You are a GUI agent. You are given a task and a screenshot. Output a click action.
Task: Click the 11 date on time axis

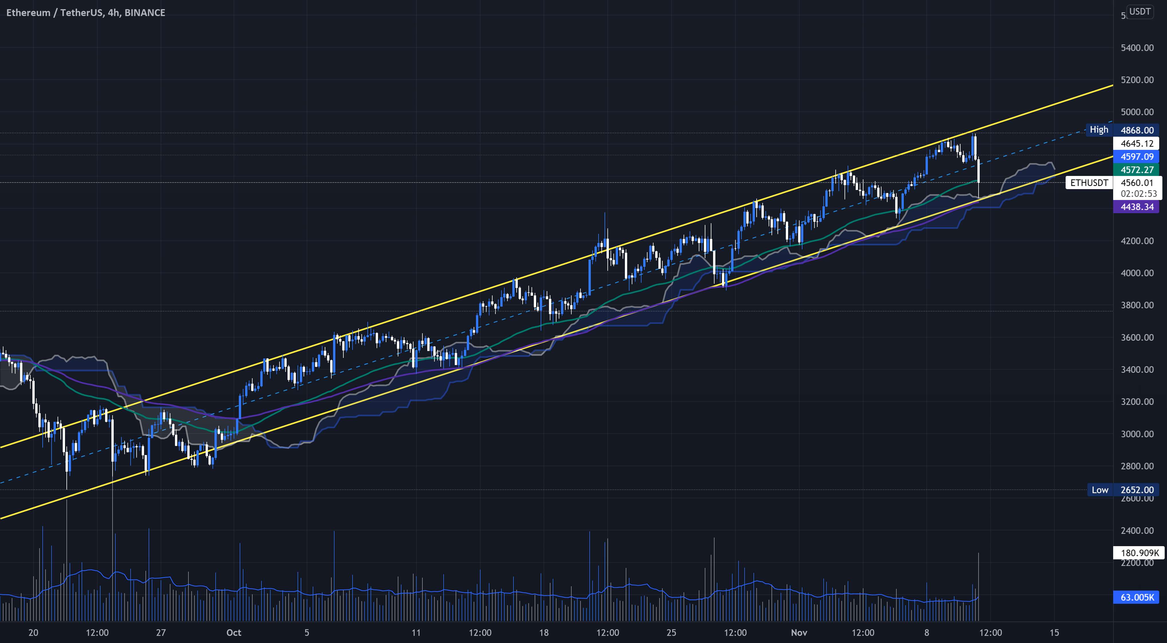[416, 632]
